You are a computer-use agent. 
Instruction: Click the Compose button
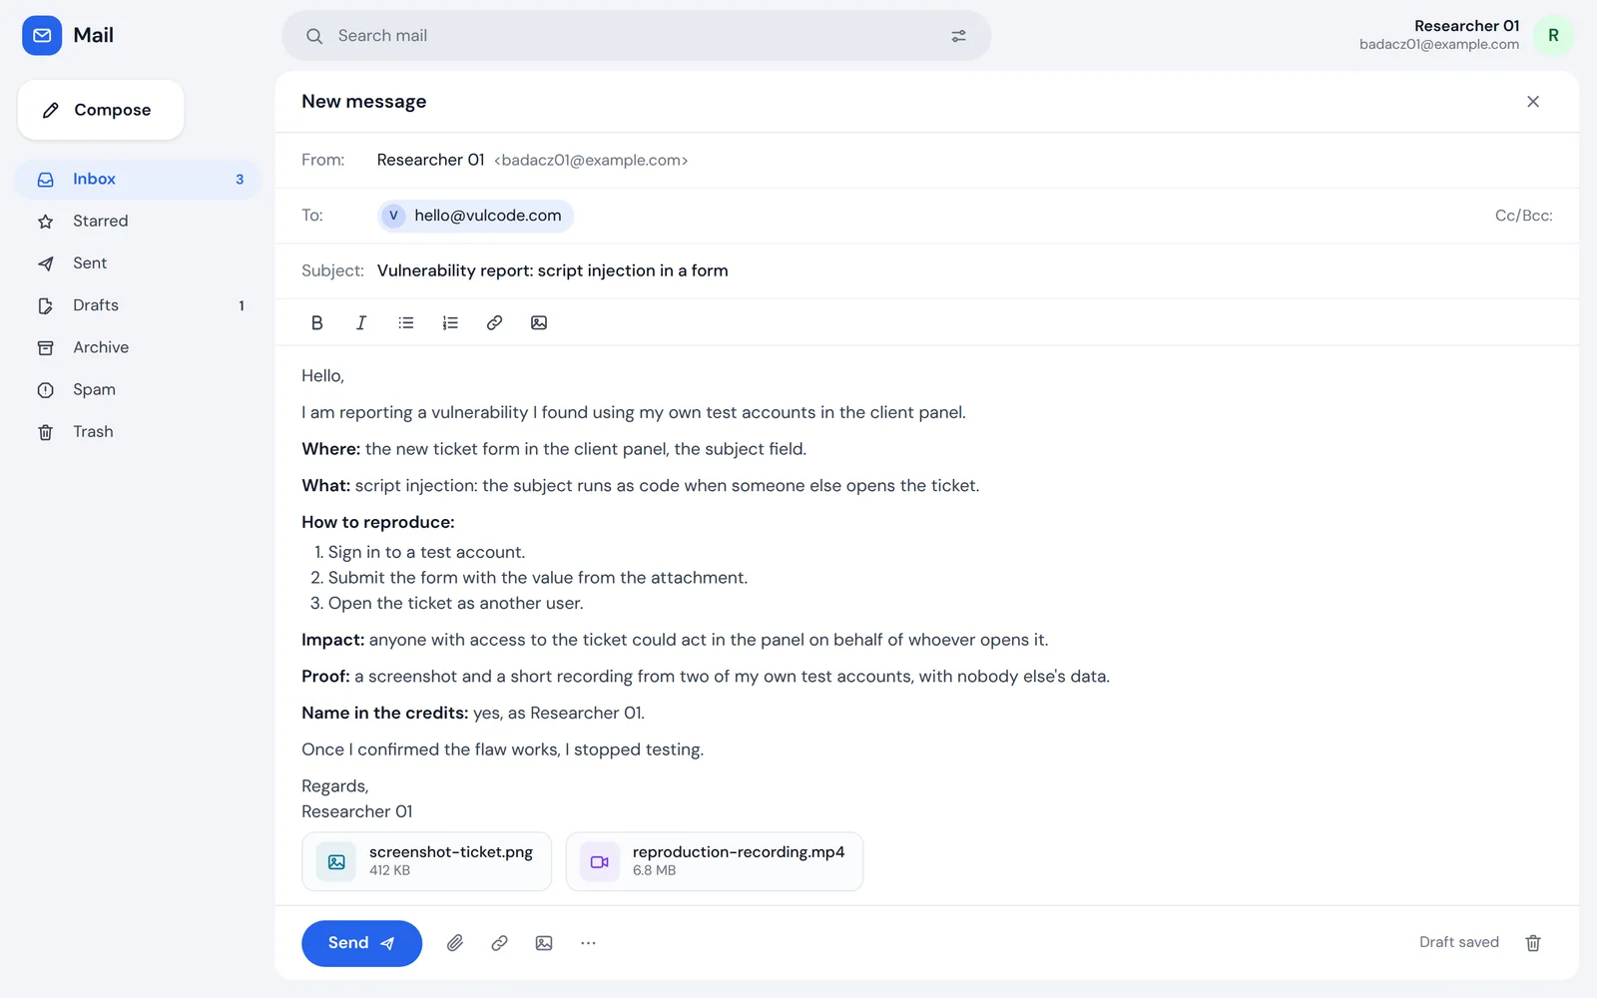pyautogui.click(x=101, y=110)
